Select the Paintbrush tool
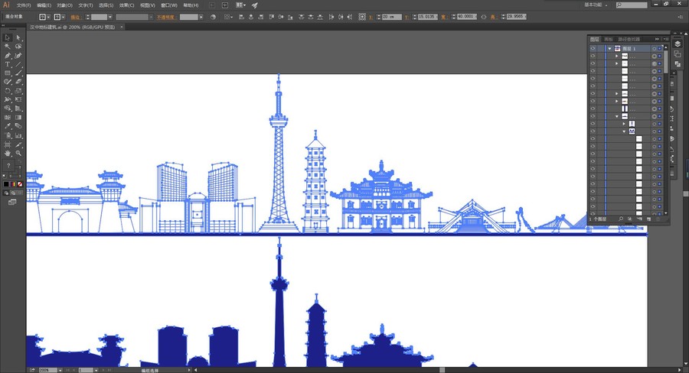This screenshot has height=373, width=689. (x=18, y=73)
